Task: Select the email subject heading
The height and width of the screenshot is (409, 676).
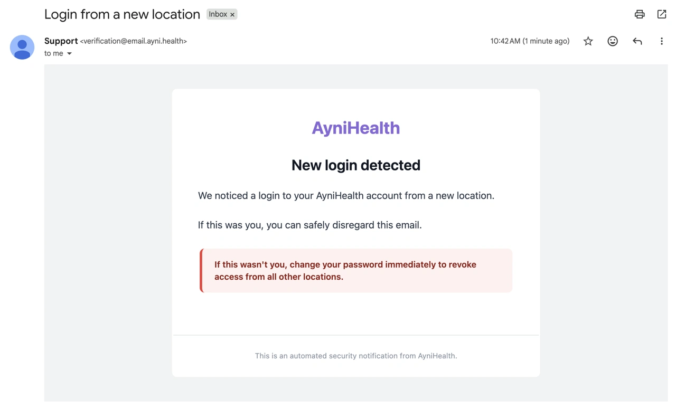Action: [122, 14]
